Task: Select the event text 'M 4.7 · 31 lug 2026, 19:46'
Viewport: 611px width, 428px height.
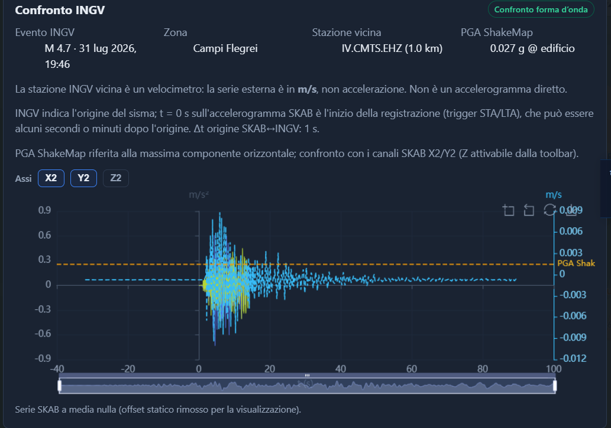Action: click(90, 56)
